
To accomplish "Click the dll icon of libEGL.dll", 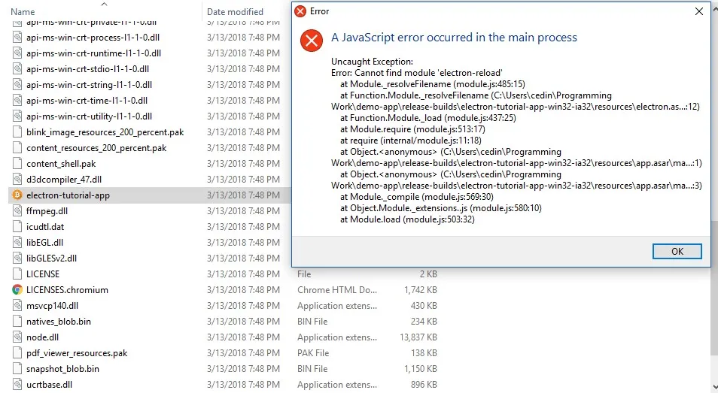I will click(x=17, y=243).
